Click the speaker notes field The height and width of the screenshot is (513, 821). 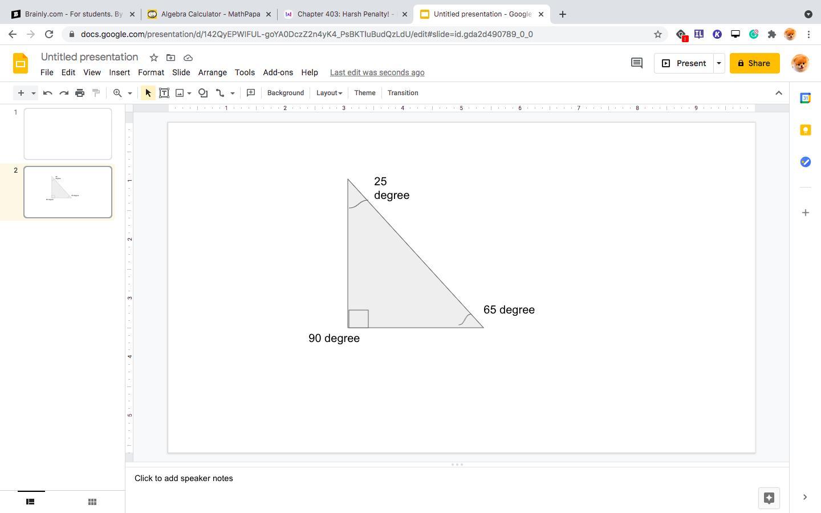pyautogui.click(x=457, y=478)
